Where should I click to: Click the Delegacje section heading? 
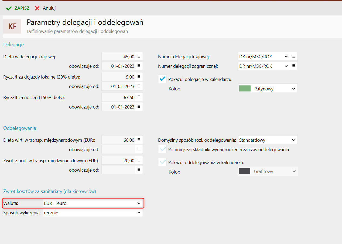point(13,44)
